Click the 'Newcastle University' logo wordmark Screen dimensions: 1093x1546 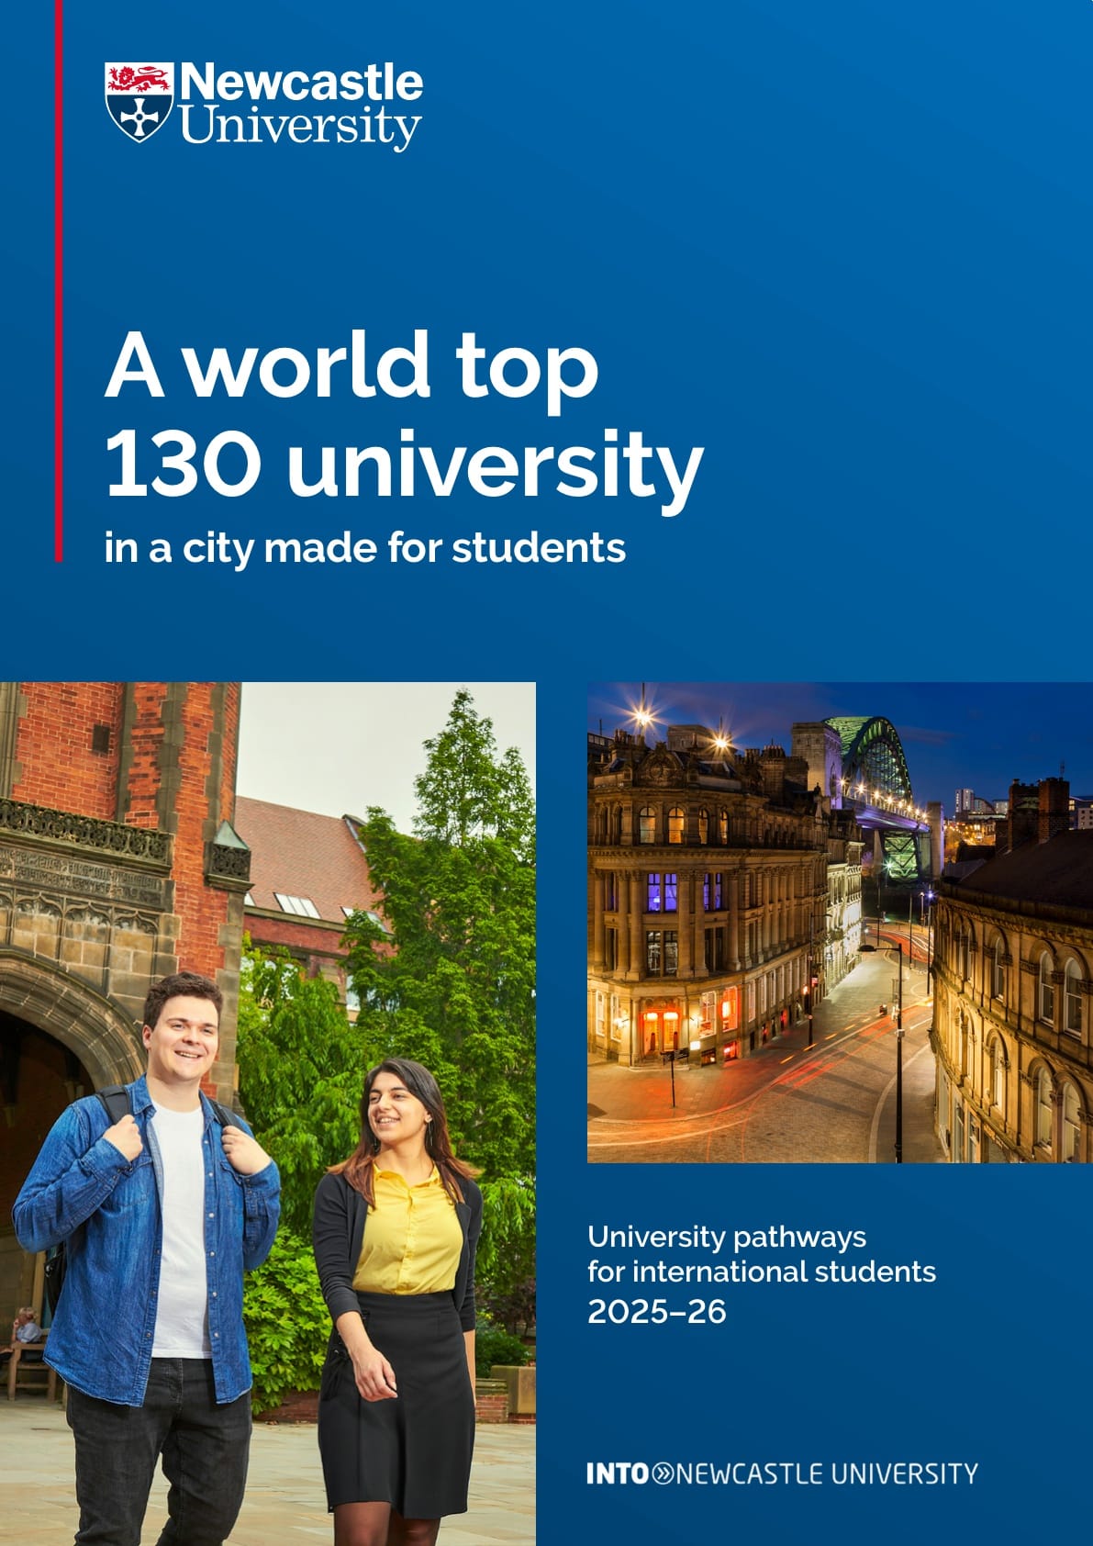(301, 106)
